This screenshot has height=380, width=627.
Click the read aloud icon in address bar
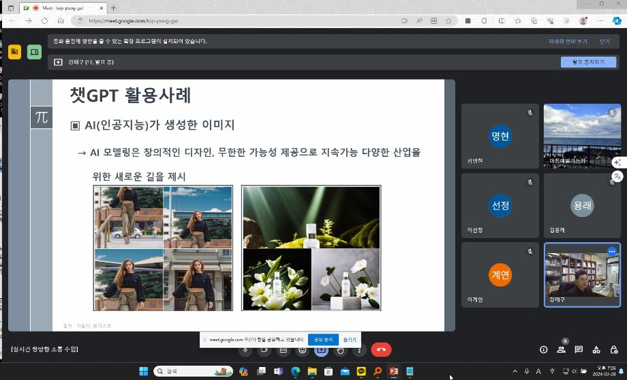click(419, 21)
